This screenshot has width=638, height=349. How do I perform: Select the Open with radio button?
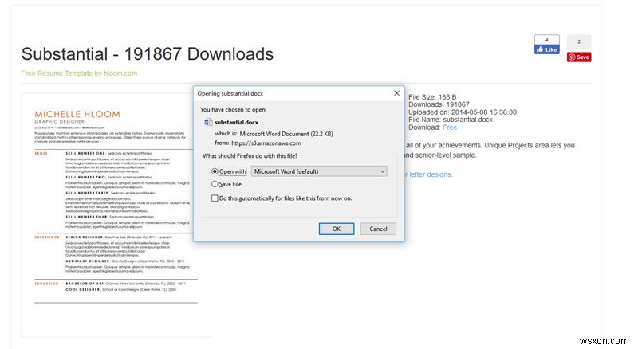[x=215, y=171]
